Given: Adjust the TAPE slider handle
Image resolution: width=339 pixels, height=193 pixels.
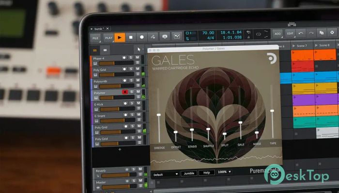Looking at the screenshot, I should (x=272, y=110).
